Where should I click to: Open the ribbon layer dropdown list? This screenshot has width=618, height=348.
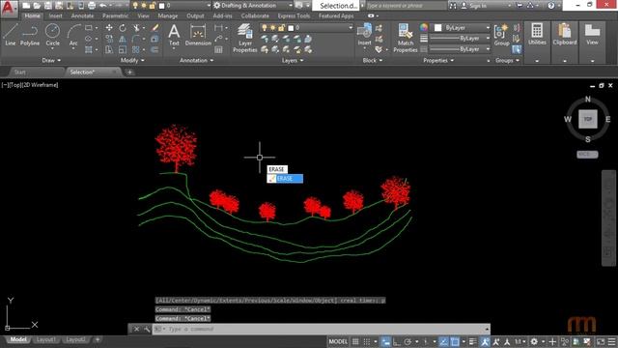pos(306,28)
